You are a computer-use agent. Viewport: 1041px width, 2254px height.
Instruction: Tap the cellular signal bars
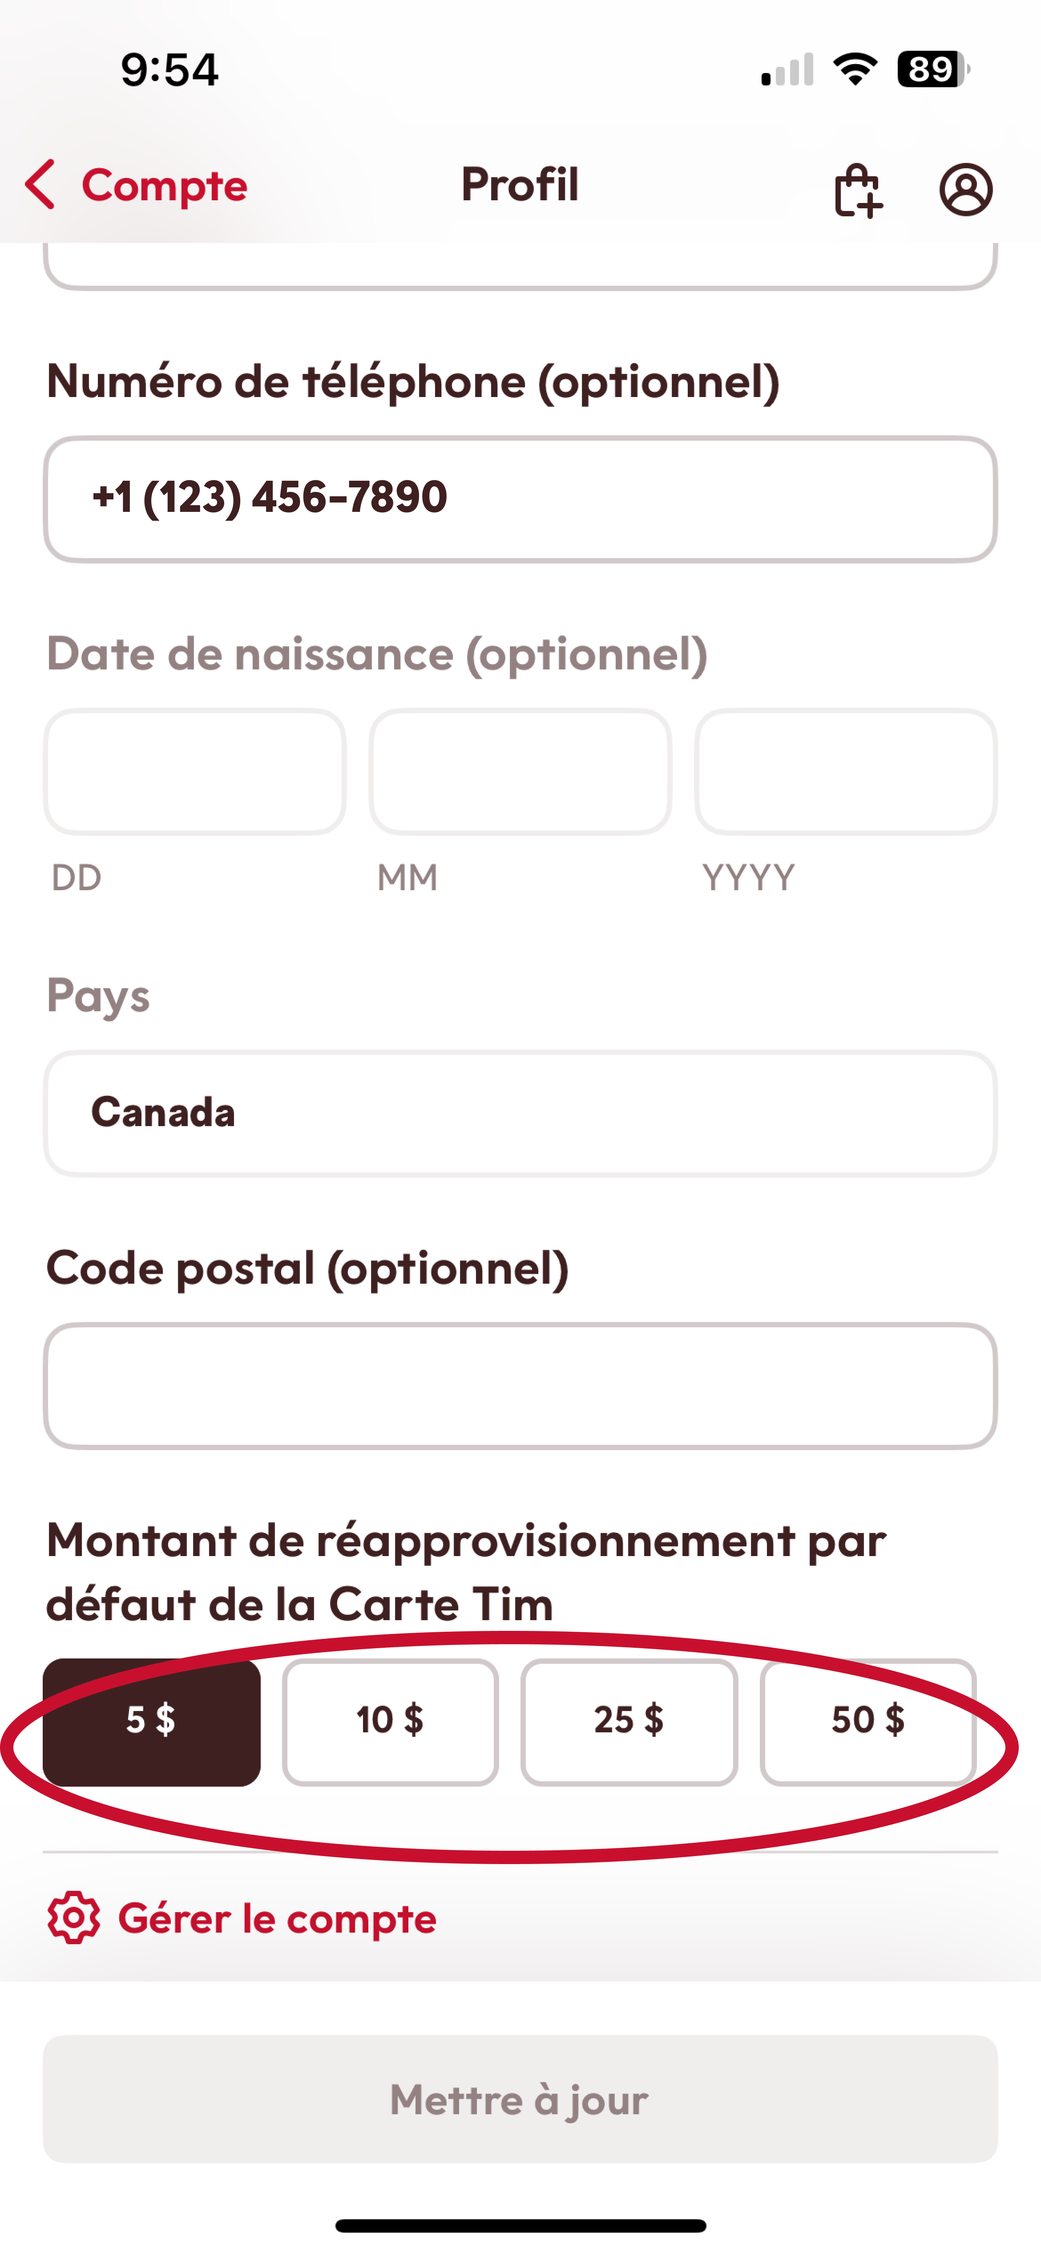[787, 70]
